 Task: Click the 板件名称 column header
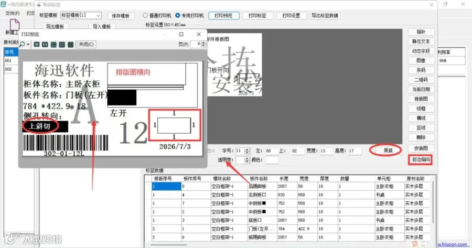(x=262, y=179)
